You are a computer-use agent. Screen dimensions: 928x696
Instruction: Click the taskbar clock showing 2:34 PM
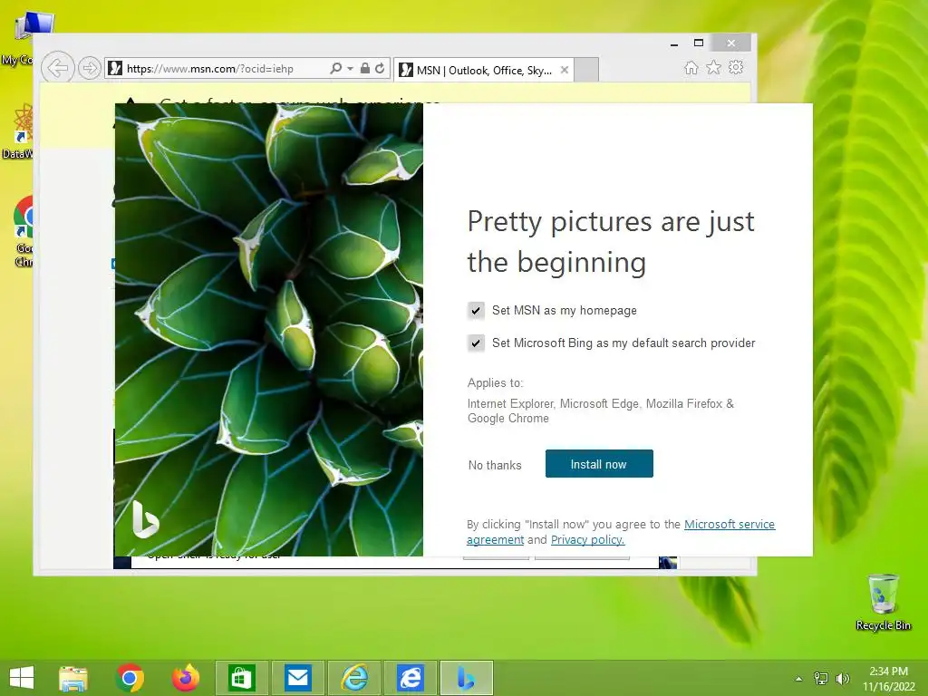click(x=888, y=679)
